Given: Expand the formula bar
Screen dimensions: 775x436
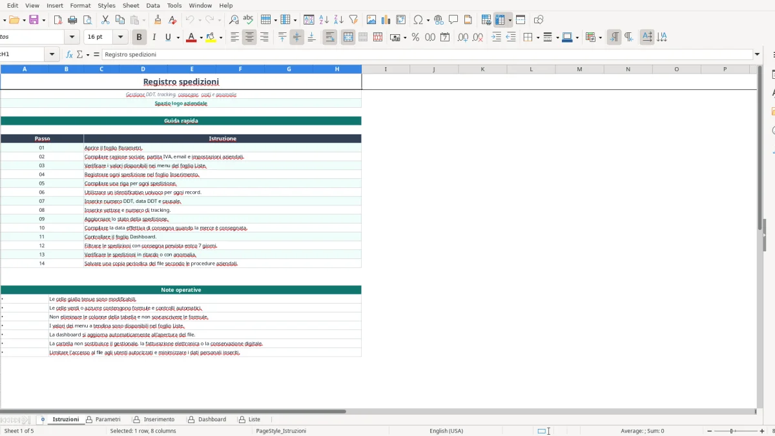Looking at the screenshot, I should [x=758, y=55].
